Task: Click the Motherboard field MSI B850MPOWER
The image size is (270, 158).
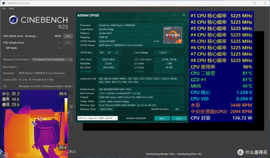Action: [141, 89]
